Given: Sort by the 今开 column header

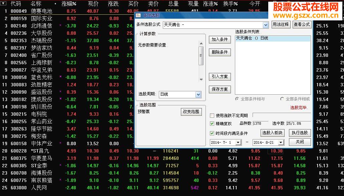Looking at the screenshot, I should 255,4.
